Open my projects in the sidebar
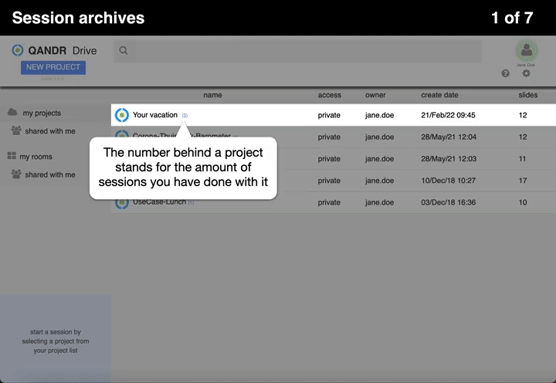 coord(42,114)
